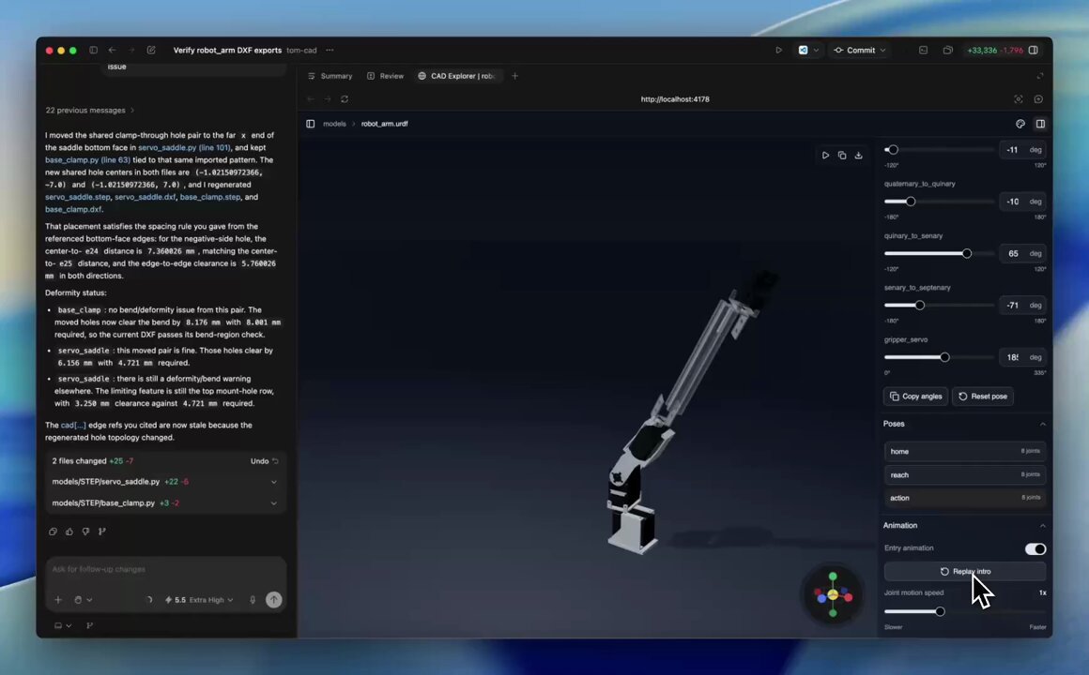Screen dimensions: 1089x675
Task: Open the stacked windows icon in title bar
Action: tap(947, 50)
